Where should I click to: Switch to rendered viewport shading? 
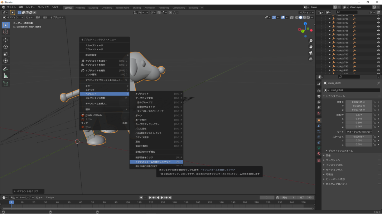pyautogui.click(x=308, y=17)
